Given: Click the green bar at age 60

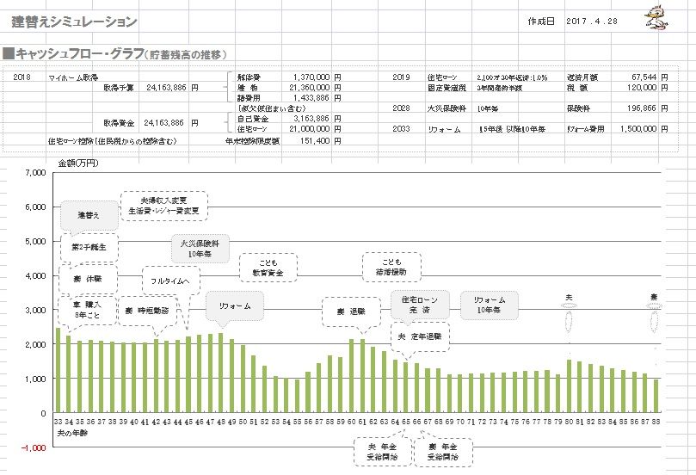Looking at the screenshot, I should [x=352, y=376].
